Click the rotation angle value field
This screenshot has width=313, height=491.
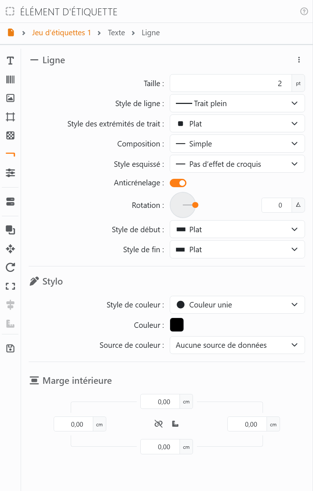coord(277,205)
